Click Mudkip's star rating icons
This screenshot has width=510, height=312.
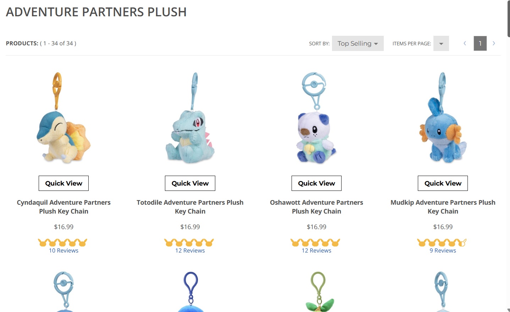tap(442, 243)
